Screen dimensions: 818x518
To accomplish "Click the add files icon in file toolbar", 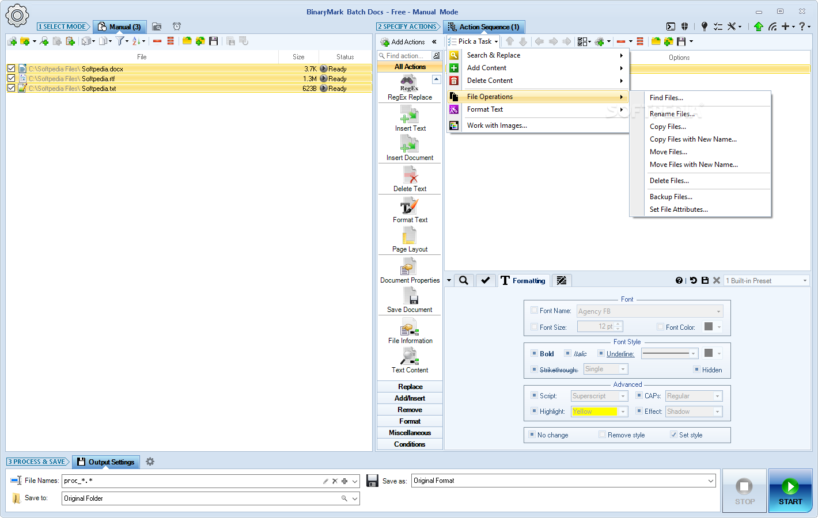I will coord(12,41).
